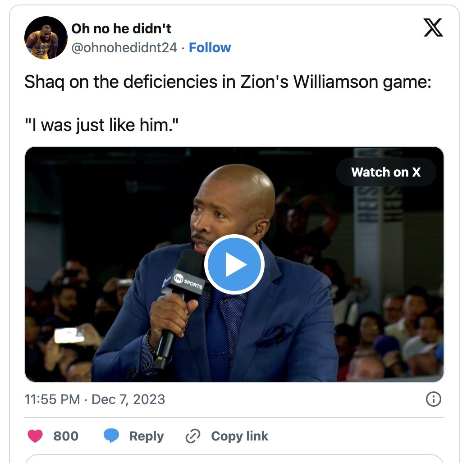Viewport: 467px width, 463px height.
Task: Choose the Copy link text
Action: point(240,436)
